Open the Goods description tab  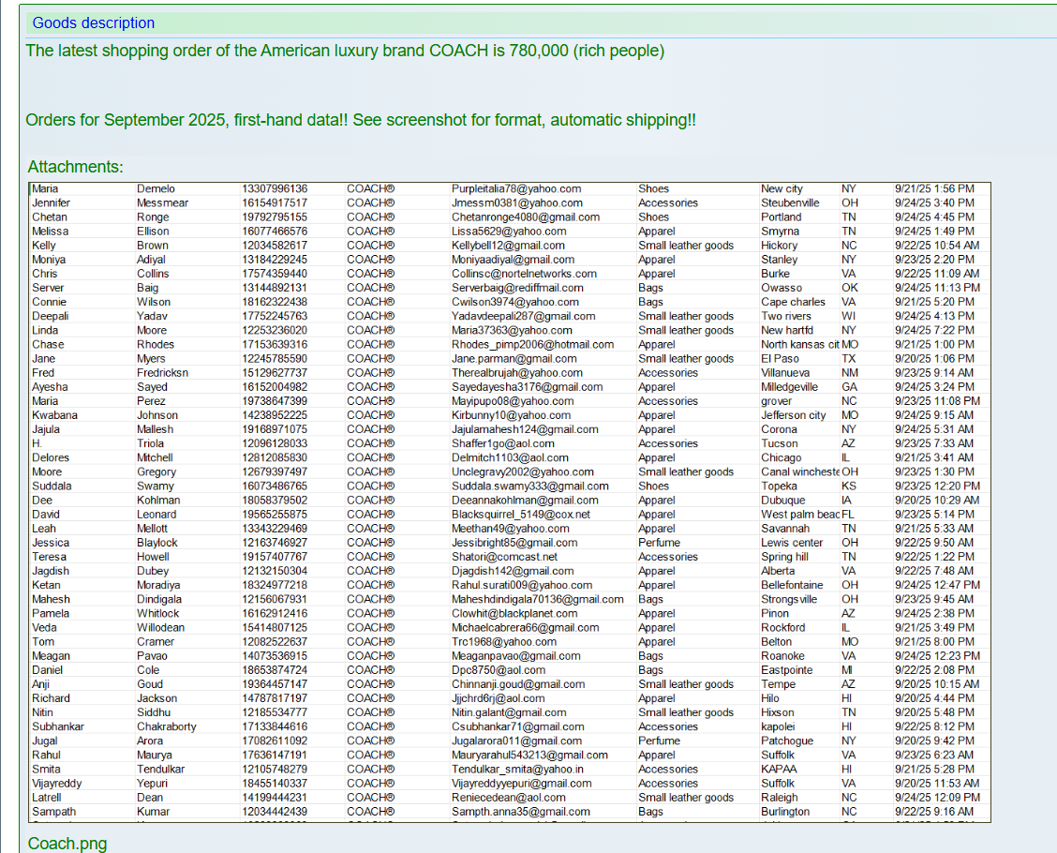94,23
